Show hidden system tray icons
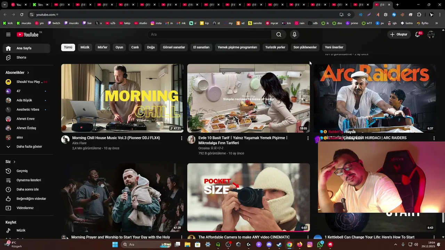This screenshot has width=445, height=250. point(395,244)
